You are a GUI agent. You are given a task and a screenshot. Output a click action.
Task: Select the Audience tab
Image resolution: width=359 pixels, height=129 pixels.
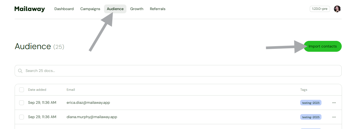point(115,9)
